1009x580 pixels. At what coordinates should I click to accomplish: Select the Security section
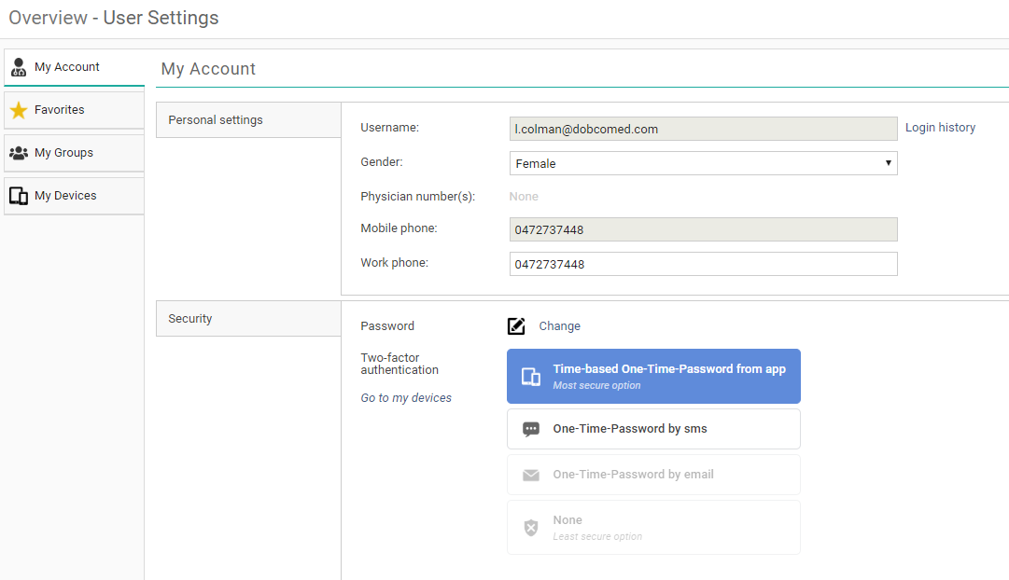[248, 318]
